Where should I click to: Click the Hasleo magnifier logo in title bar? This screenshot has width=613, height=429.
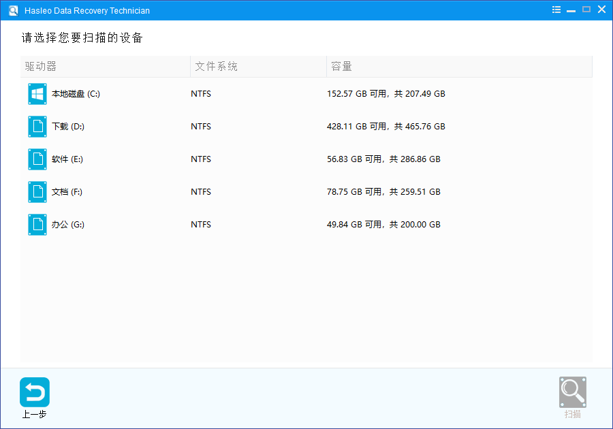coord(12,10)
